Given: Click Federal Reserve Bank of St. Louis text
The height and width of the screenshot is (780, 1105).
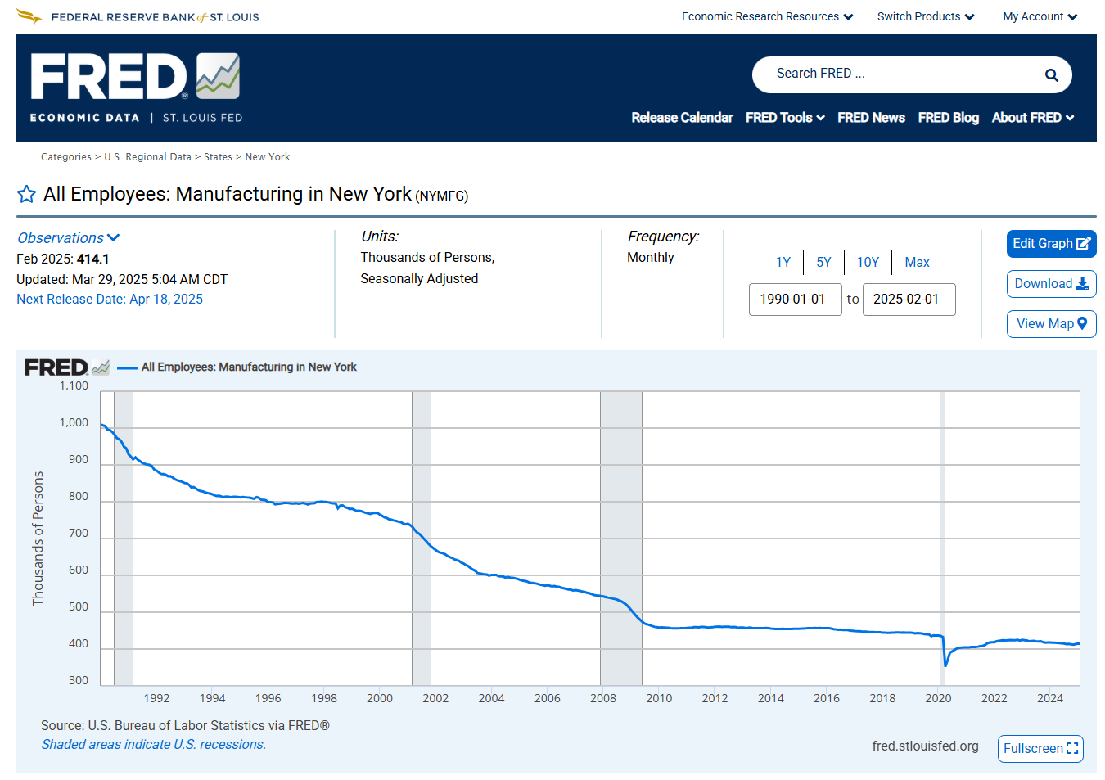Looking at the screenshot, I should (155, 17).
